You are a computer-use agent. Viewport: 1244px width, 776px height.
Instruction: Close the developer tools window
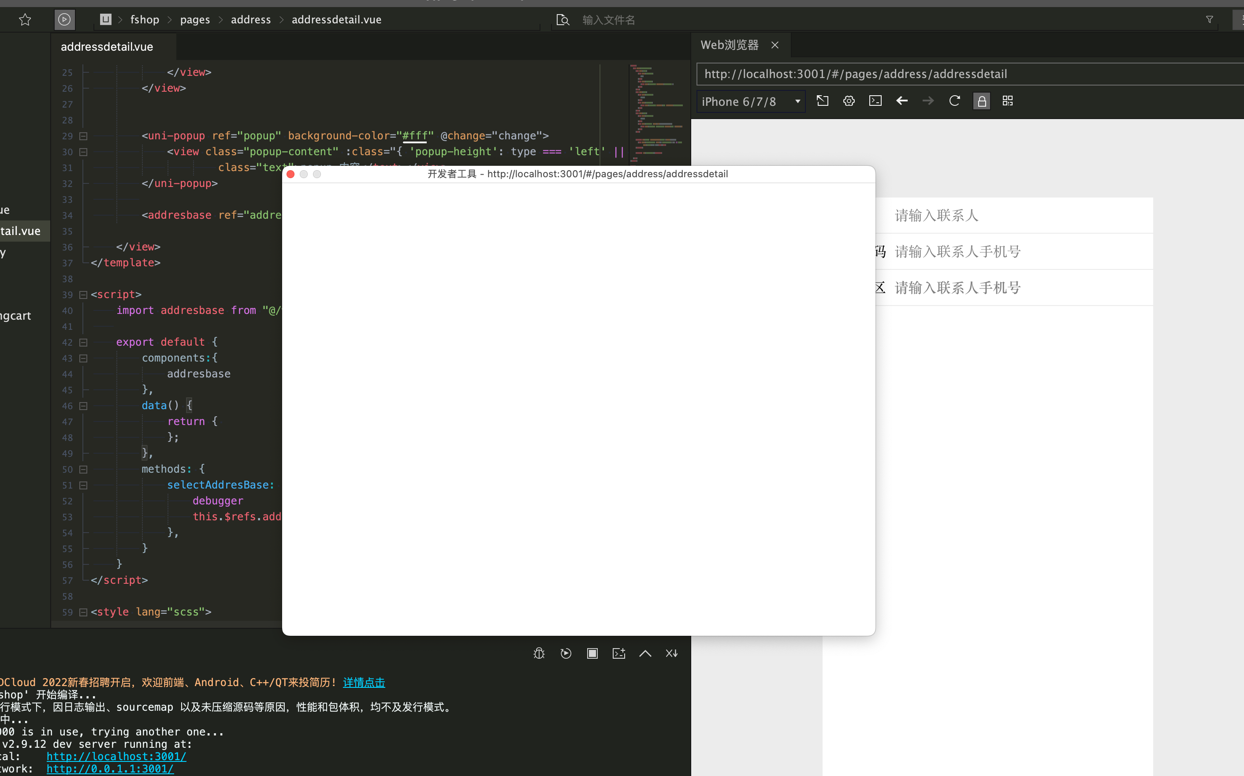[x=291, y=175]
